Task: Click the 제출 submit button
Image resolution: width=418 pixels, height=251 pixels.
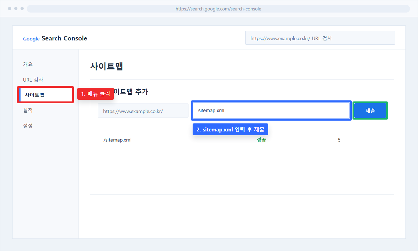Action: (x=370, y=111)
